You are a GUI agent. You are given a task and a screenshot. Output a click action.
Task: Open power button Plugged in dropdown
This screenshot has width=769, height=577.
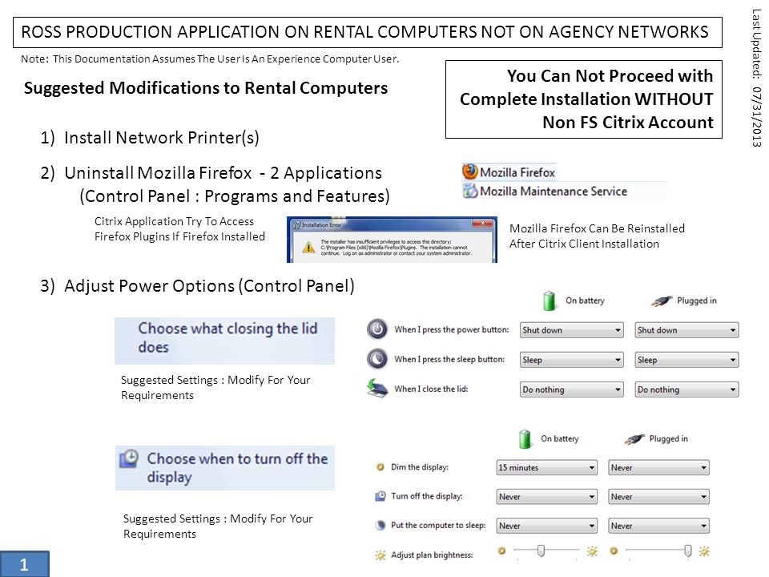pos(686,330)
